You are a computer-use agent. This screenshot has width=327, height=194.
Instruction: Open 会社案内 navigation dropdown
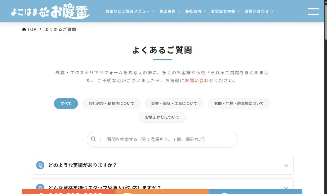pyautogui.click(x=195, y=11)
